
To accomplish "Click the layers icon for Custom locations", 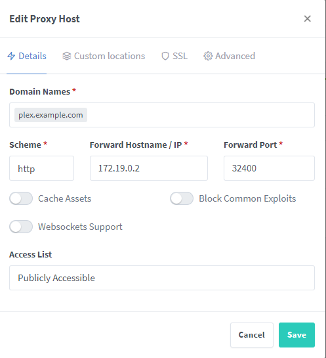I will [67, 56].
